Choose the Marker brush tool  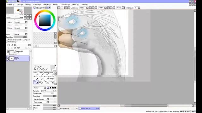pyautogui.click(x=41, y=78)
